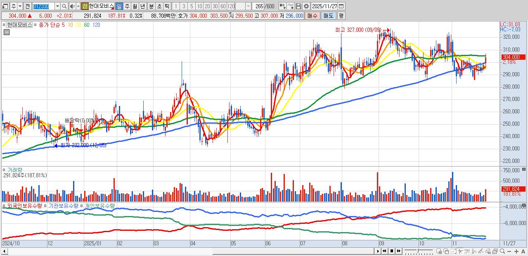
Task: Zoom in with the plus icon
Action: (x=516, y=251)
